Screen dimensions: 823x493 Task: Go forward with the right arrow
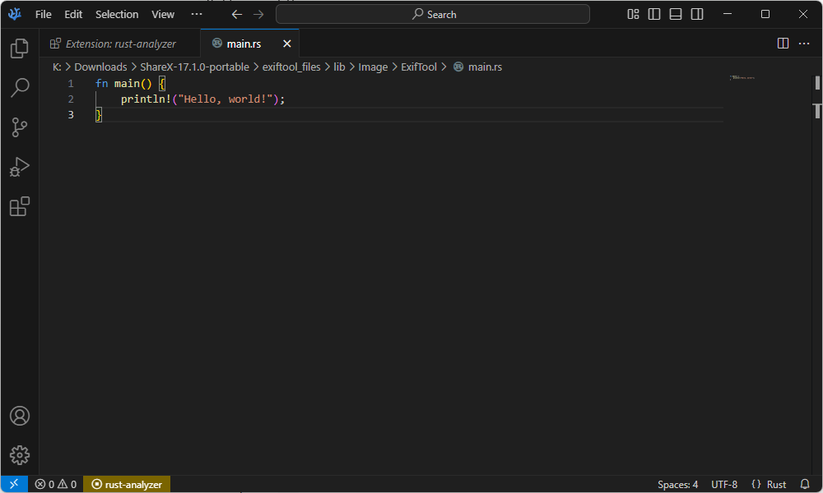point(258,14)
